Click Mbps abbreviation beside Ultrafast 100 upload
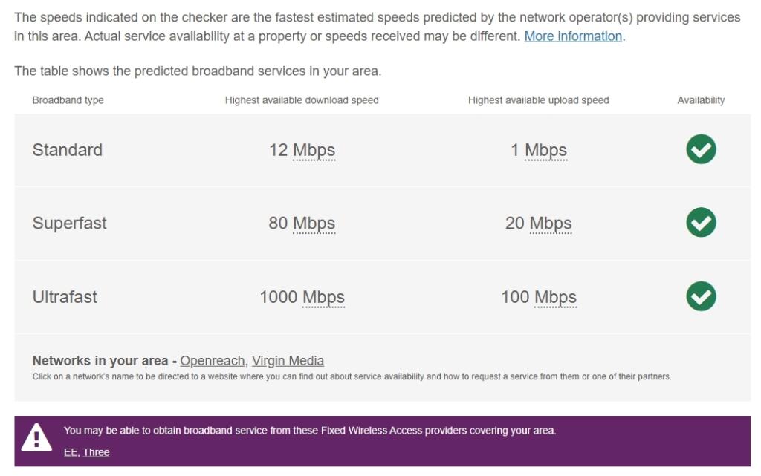The image size is (761, 476). tap(555, 297)
